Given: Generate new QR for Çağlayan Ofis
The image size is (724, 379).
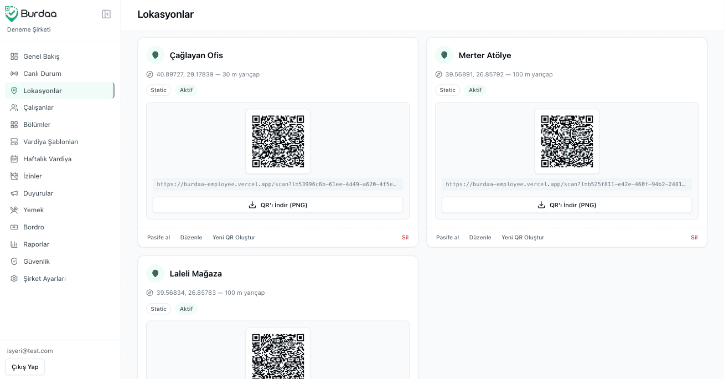Looking at the screenshot, I should 234,238.
